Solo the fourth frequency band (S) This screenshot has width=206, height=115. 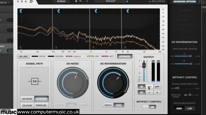125,47
